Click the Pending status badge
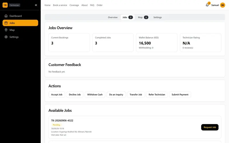 pyautogui.click(x=56, y=125)
